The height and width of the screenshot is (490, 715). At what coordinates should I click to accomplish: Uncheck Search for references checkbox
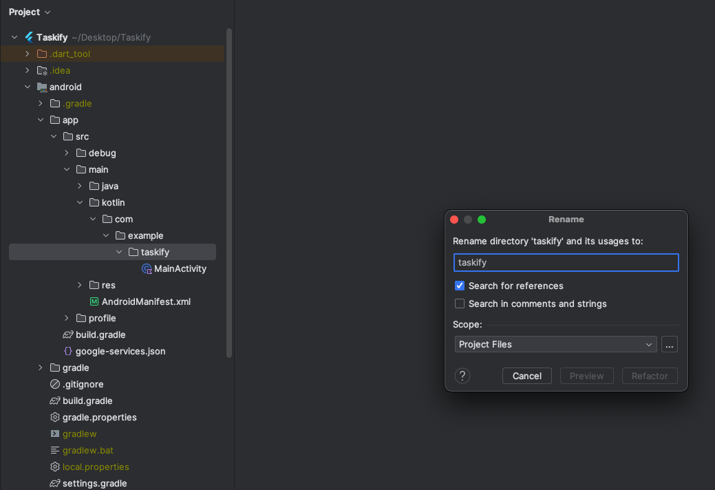[460, 286]
